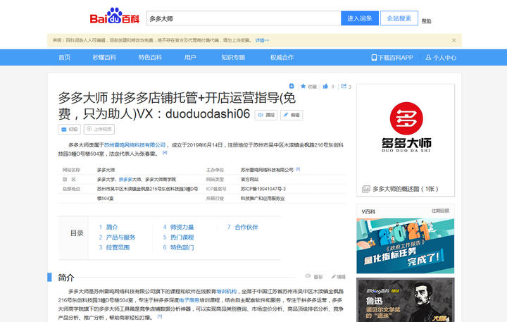Click the Baidu Baike logo

click(115, 16)
